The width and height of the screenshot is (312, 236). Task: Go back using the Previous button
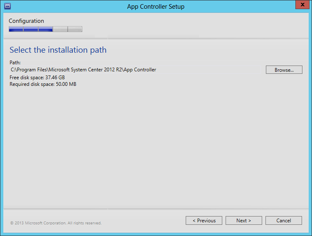pos(204,221)
